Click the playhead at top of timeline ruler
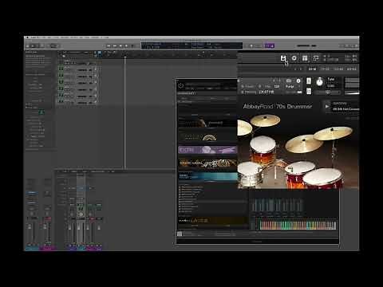Screen dimensions: 383x287 click(x=124, y=56)
